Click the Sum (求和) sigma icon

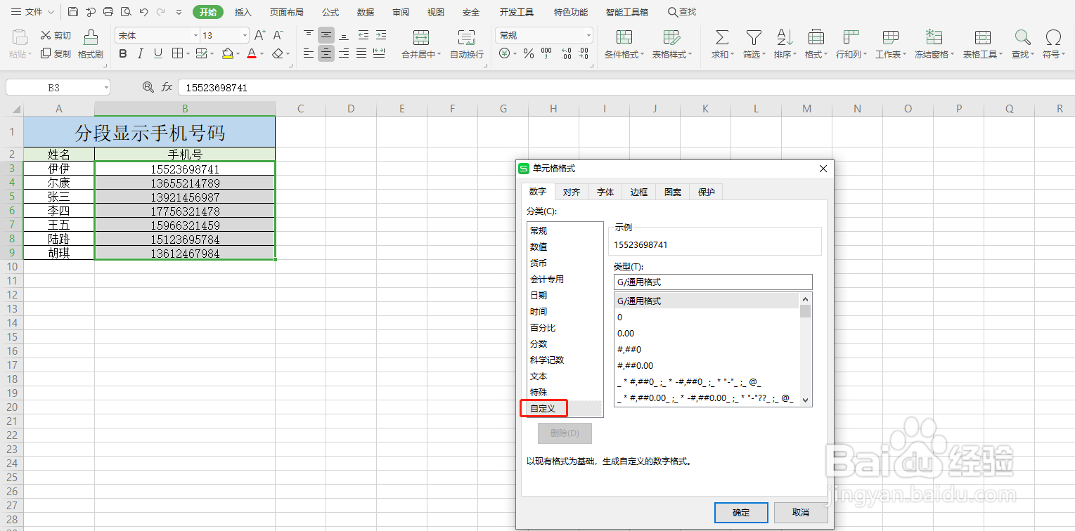pos(721,37)
